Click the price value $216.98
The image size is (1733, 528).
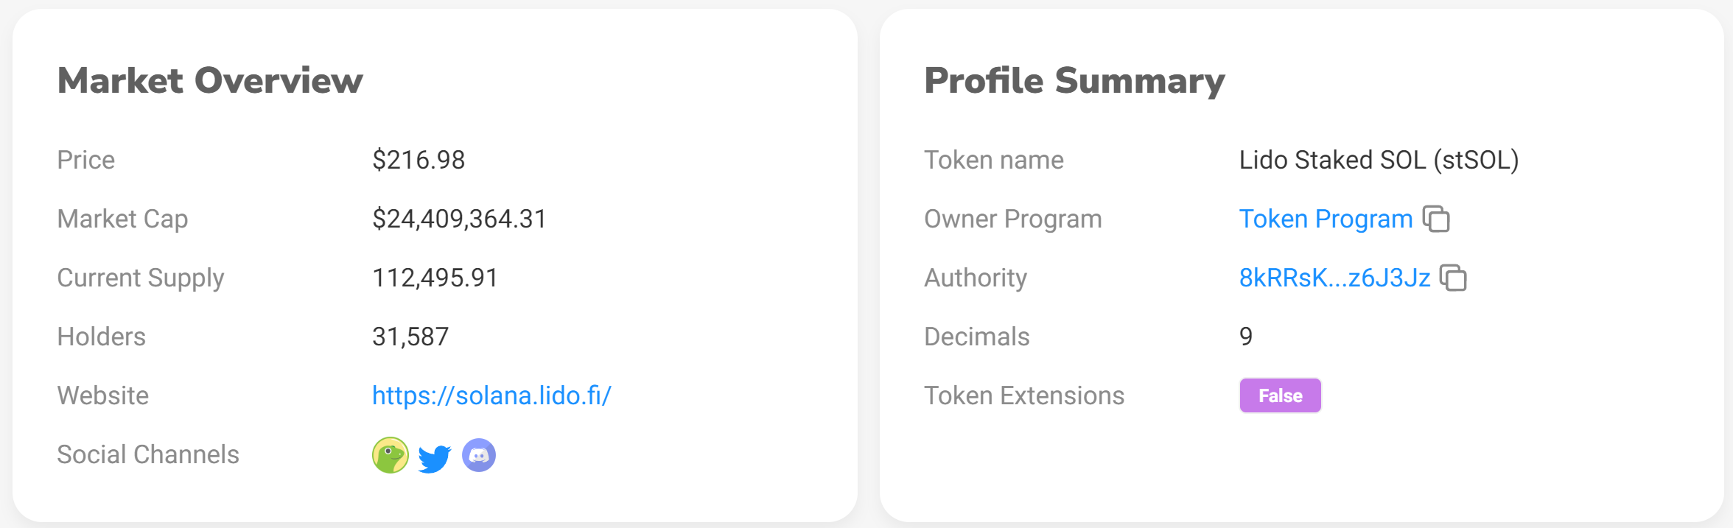(x=419, y=160)
